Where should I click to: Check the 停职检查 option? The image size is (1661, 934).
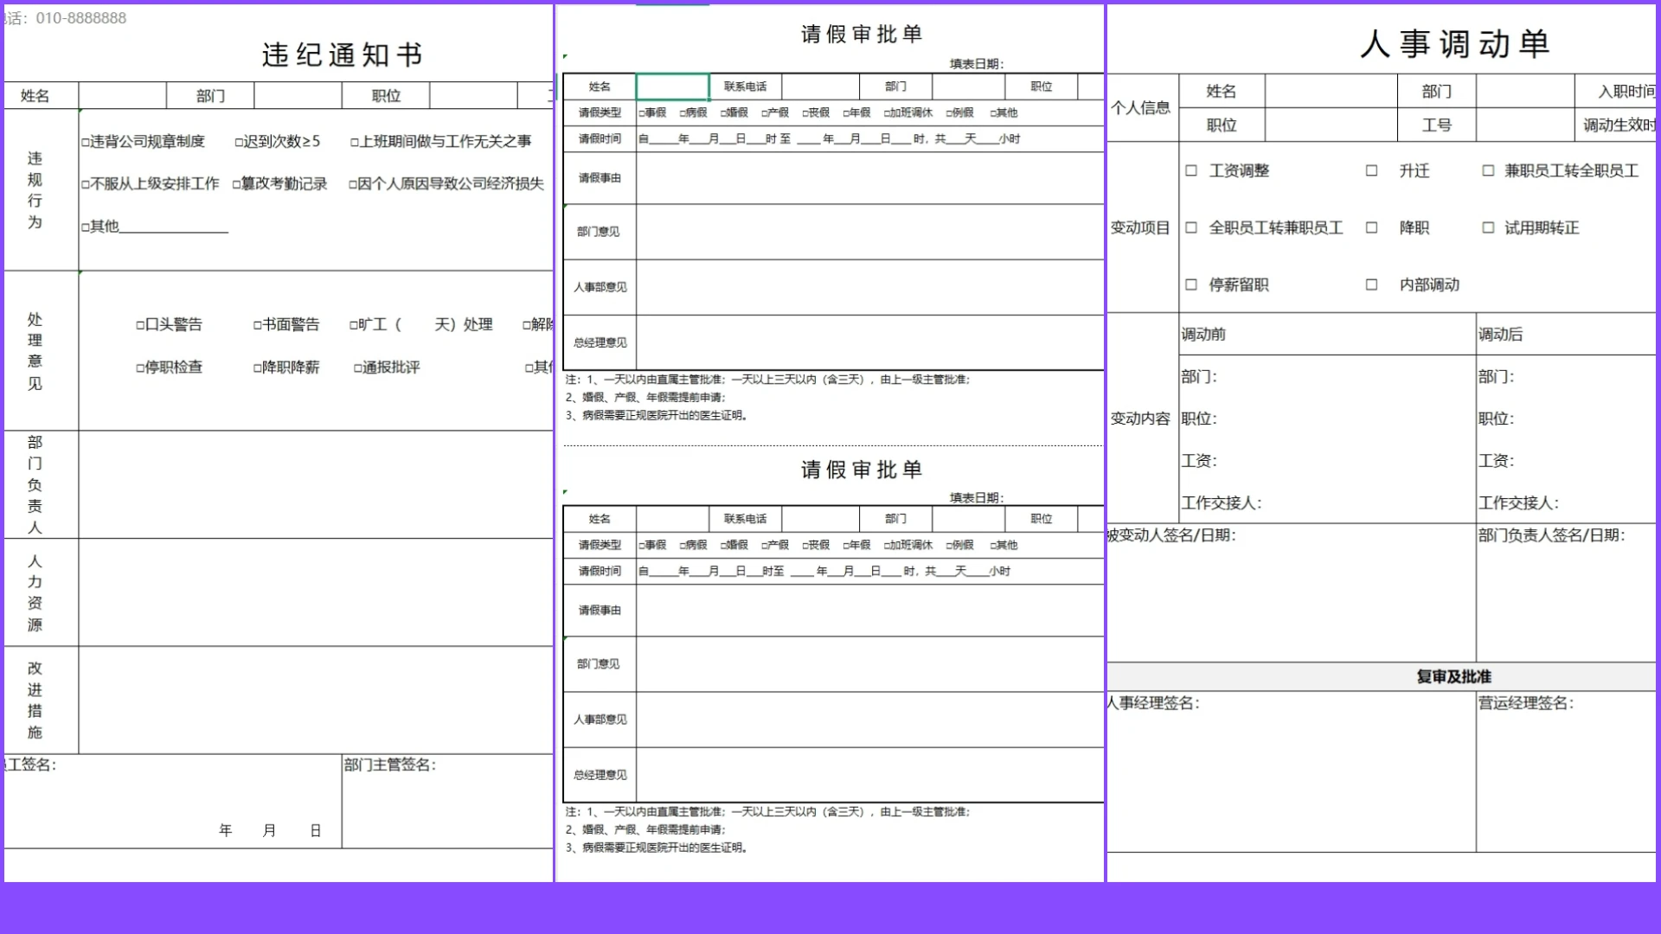coord(140,368)
